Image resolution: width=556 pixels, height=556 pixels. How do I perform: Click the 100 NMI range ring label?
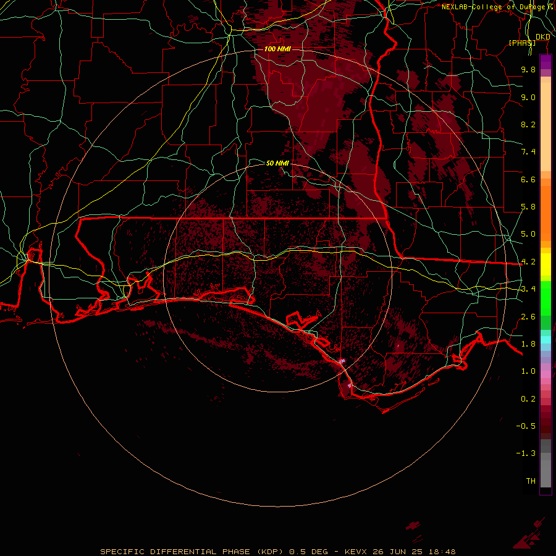pyautogui.click(x=277, y=49)
